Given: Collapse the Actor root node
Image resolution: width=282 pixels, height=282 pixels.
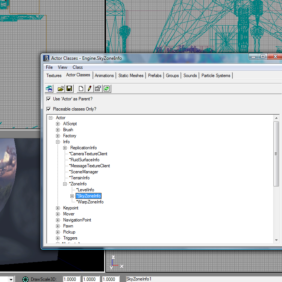Looking at the screenshot, I should pos(50,118).
